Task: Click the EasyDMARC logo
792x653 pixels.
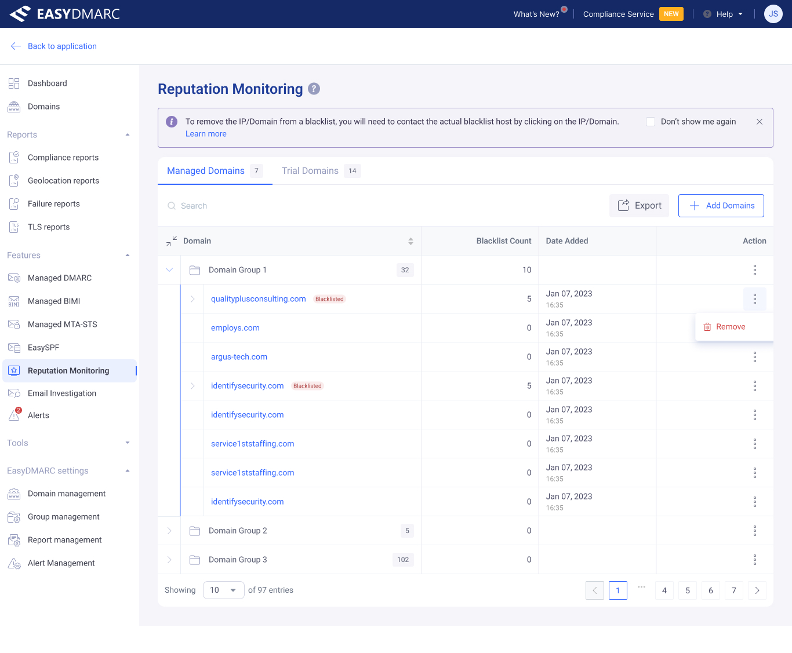Action: pos(64,14)
